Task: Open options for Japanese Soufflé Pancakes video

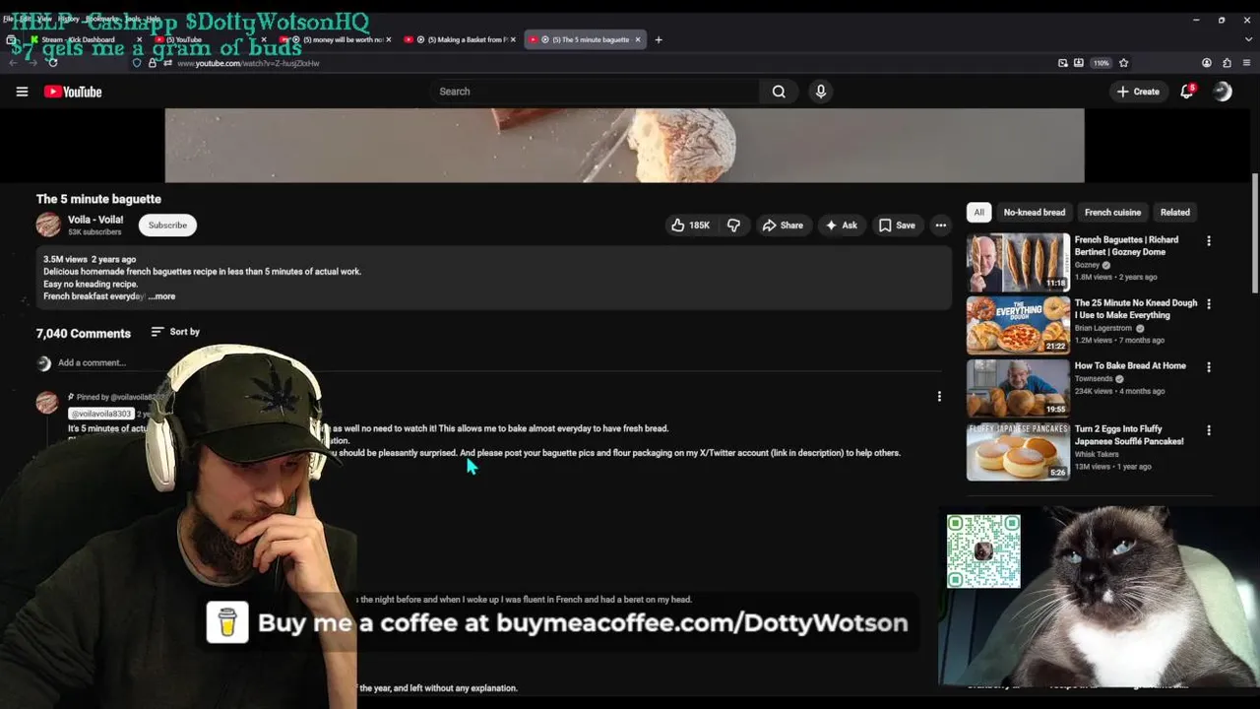Action: pyautogui.click(x=1209, y=430)
